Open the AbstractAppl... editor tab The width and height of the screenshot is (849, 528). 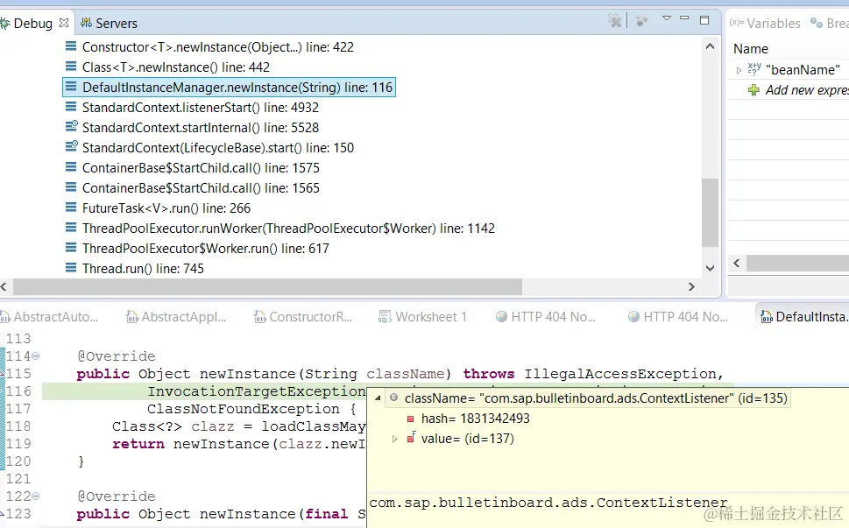coord(176,317)
